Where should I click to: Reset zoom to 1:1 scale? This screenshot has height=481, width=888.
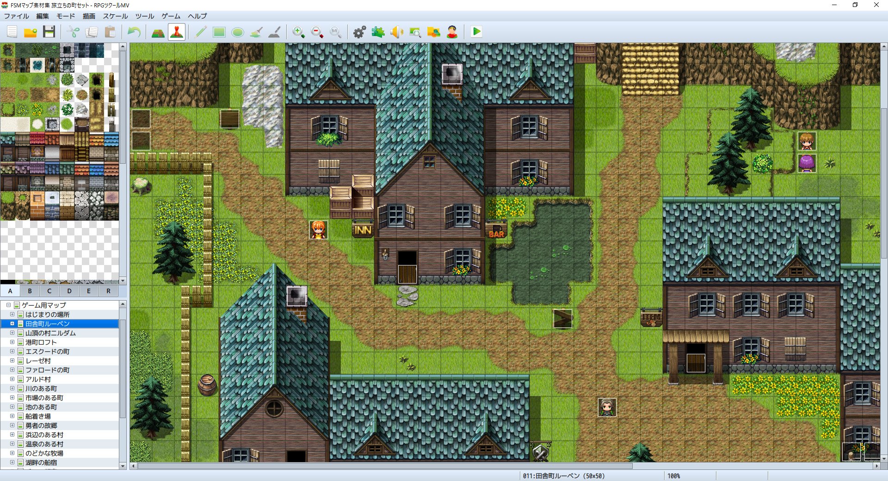coord(335,32)
